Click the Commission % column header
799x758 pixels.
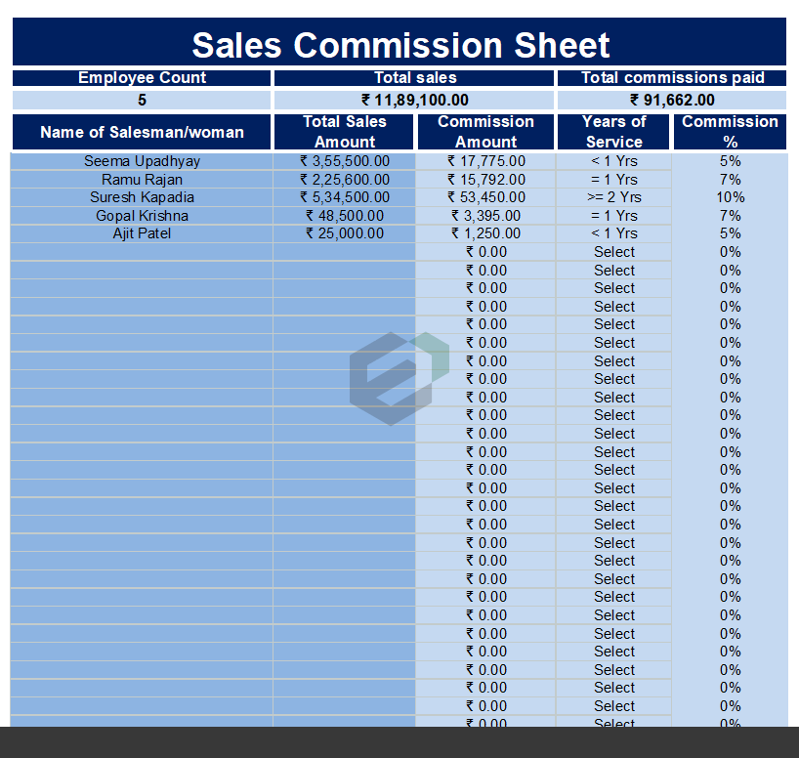coord(730,132)
